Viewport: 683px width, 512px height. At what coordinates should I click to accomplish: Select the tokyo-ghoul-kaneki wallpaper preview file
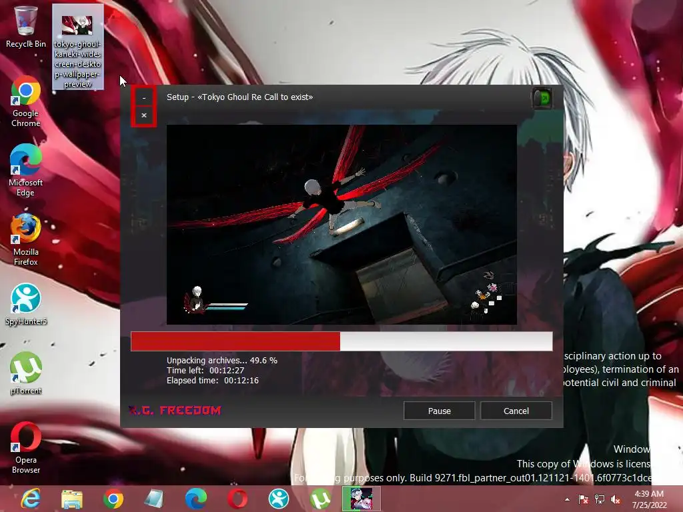[77, 47]
